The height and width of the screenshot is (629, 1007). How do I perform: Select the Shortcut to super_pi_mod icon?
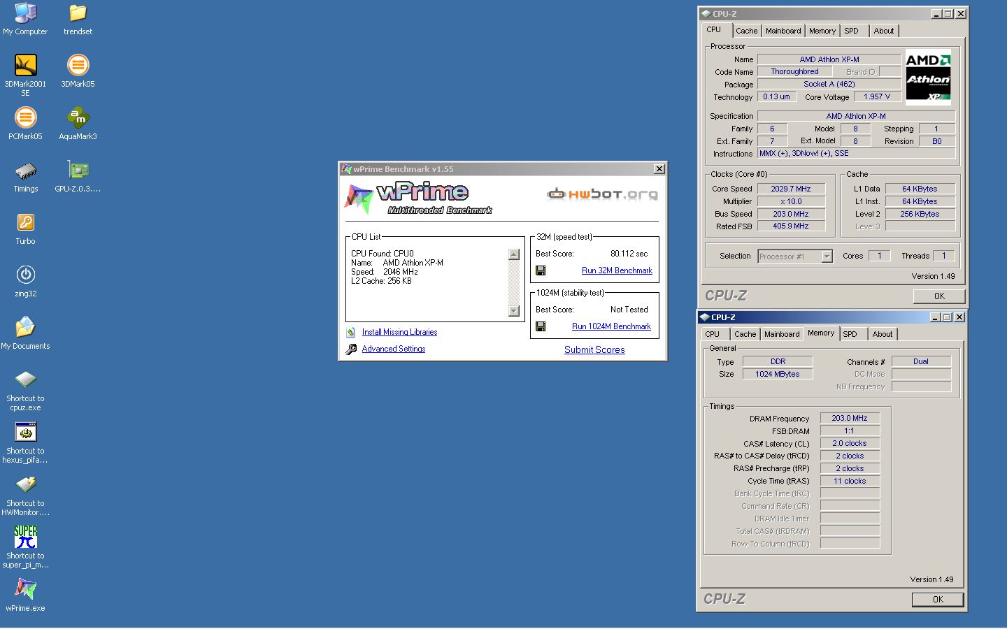click(25, 537)
